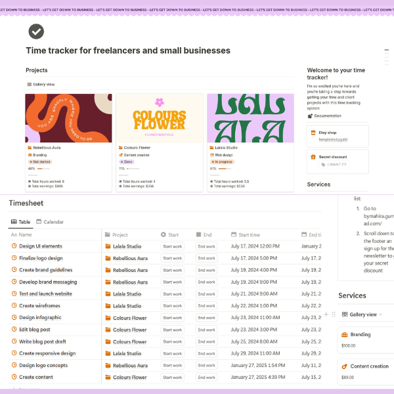Open the Gallery view in Projects

coord(41,85)
